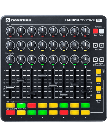
Task: Click the Track Select left arrow button
Action: point(95,60)
